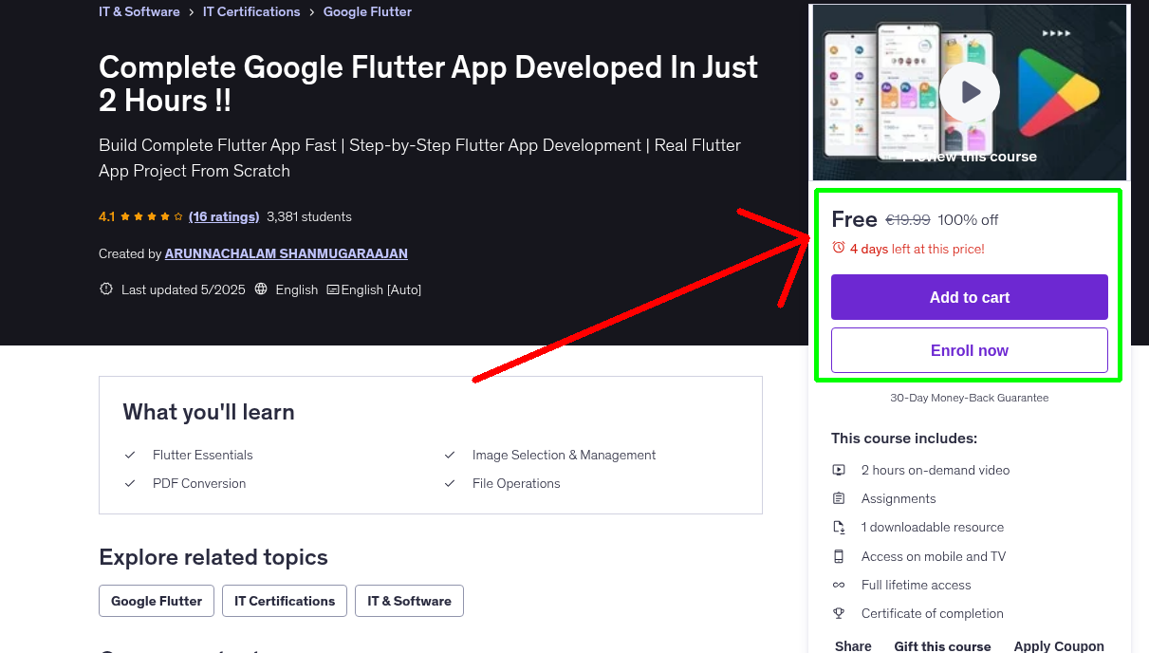Click the Assignments icon

pyautogui.click(x=839, y=498)
